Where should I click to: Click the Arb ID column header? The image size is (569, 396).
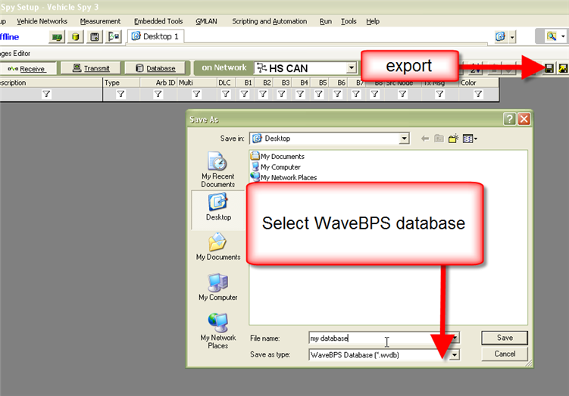click(158, 83)
